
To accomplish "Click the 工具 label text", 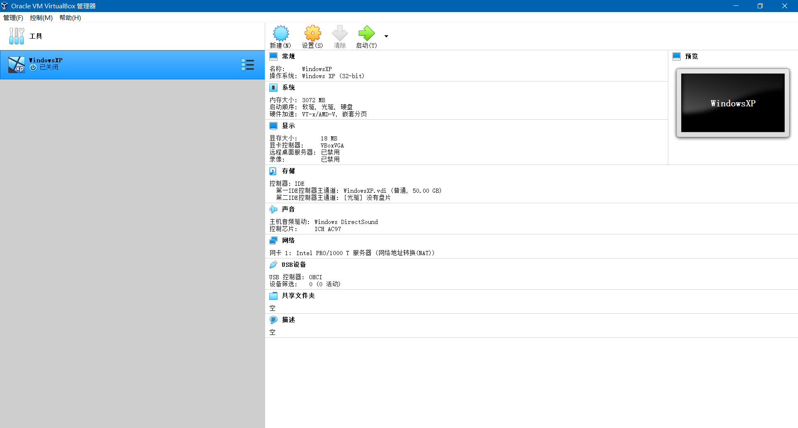I will click(x=36, y=36).
